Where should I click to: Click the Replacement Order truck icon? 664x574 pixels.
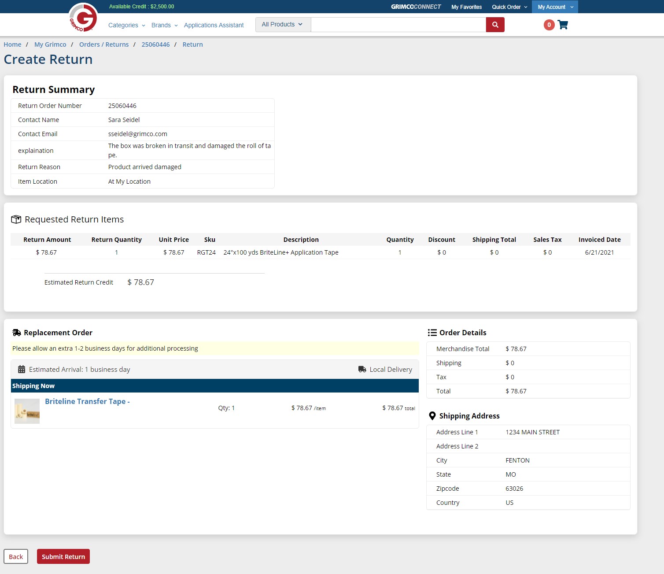(x=17, y=333)
